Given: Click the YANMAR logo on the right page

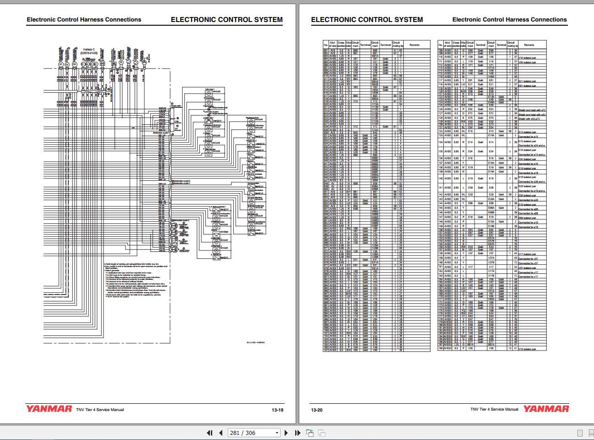Looking at the screenshot, I should pos(546,409).
